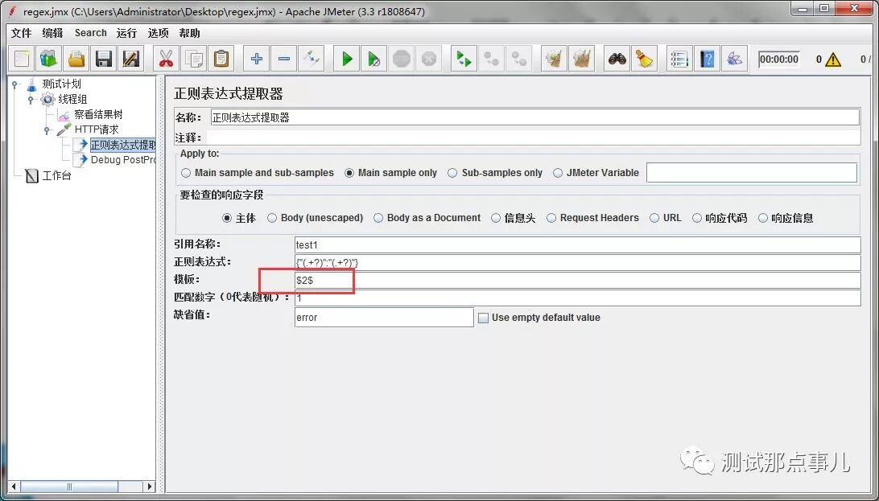Click the 匹配数字 input field
Viewport: 879px width, 501px height.
tap(577, 298)
